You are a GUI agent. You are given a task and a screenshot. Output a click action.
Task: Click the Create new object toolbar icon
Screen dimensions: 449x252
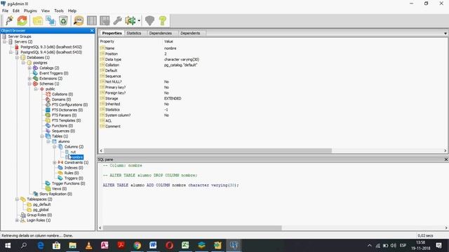(51, 20)
